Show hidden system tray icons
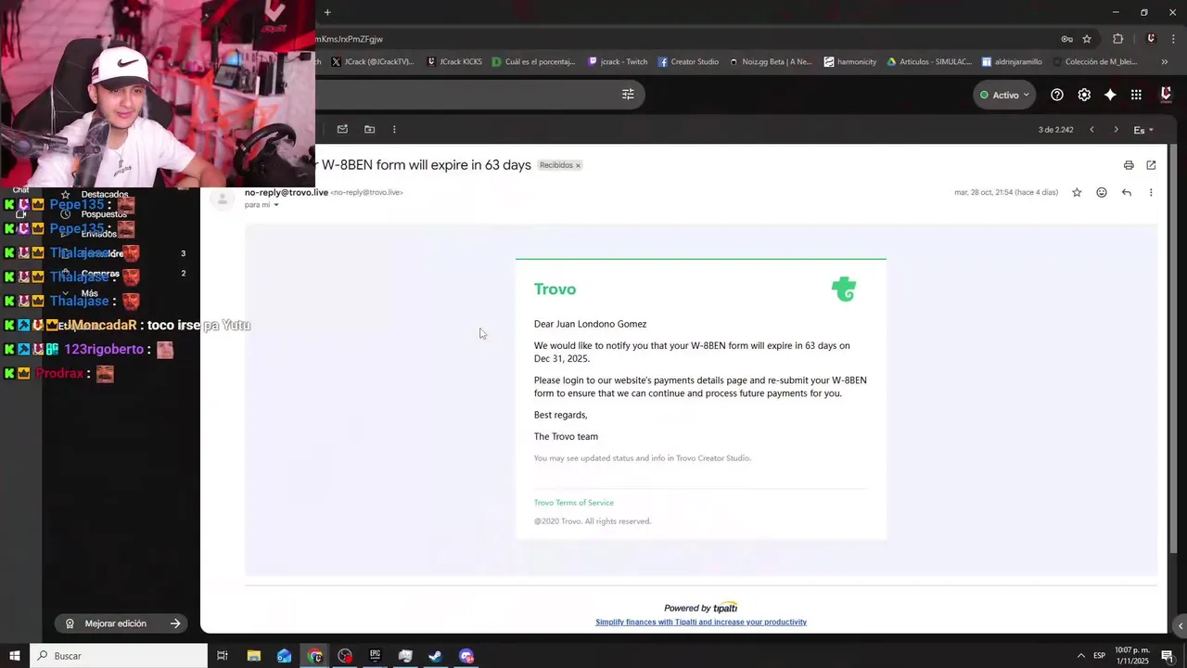1187x668 pixels. 1080,656
